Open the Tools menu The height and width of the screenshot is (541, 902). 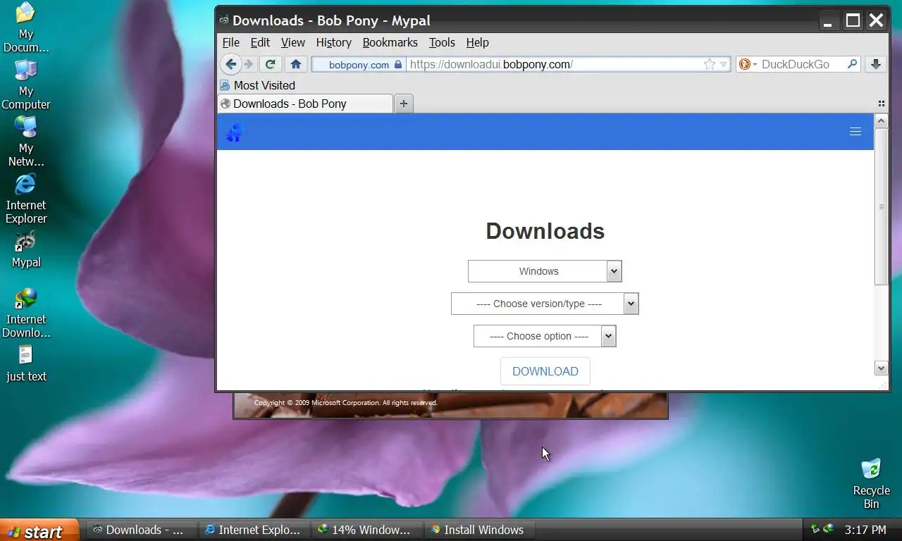(x=442, y=42)
